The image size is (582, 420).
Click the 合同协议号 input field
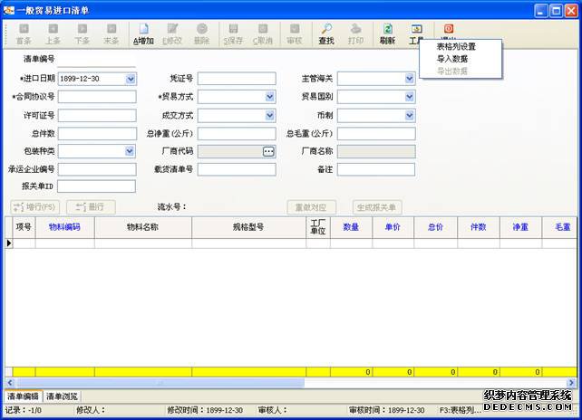click(x=97, y=97)
